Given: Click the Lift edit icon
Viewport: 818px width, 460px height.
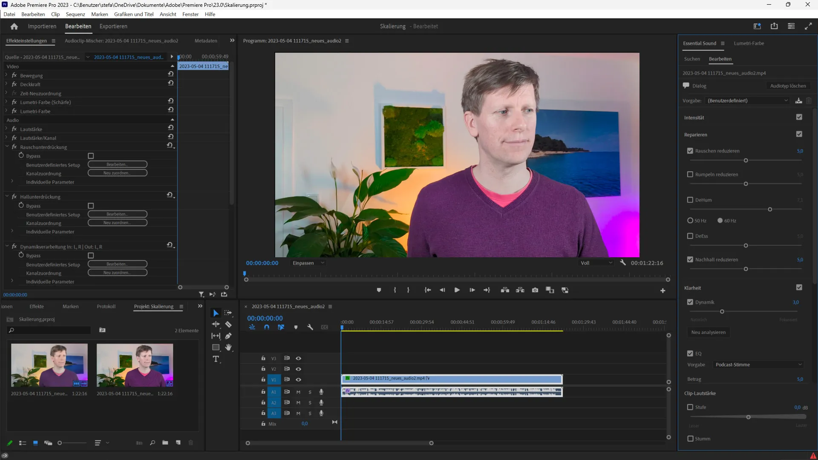Looking at the screenshot, I should point(504,290).
